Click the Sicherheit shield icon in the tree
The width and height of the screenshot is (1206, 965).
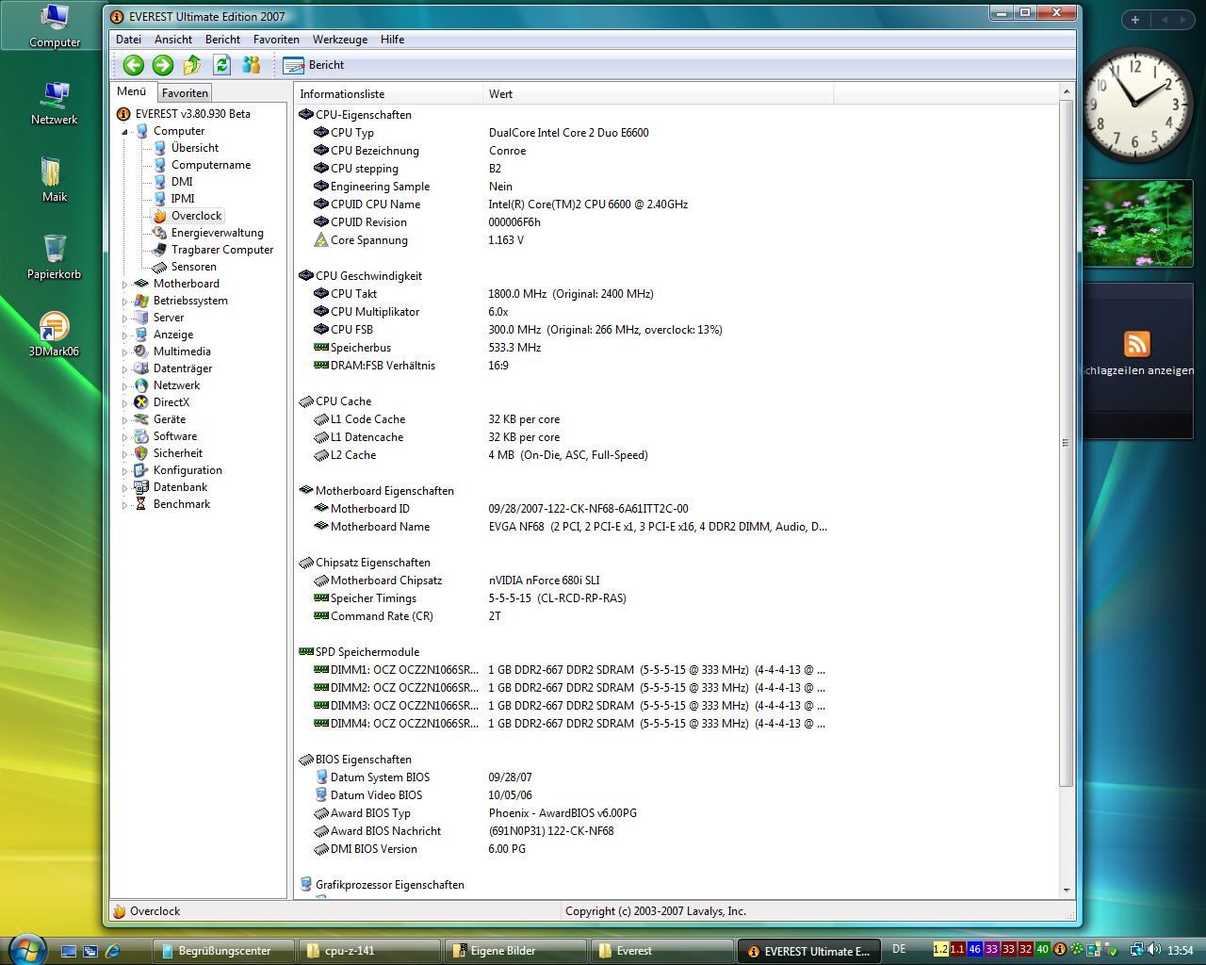[141, 453]
